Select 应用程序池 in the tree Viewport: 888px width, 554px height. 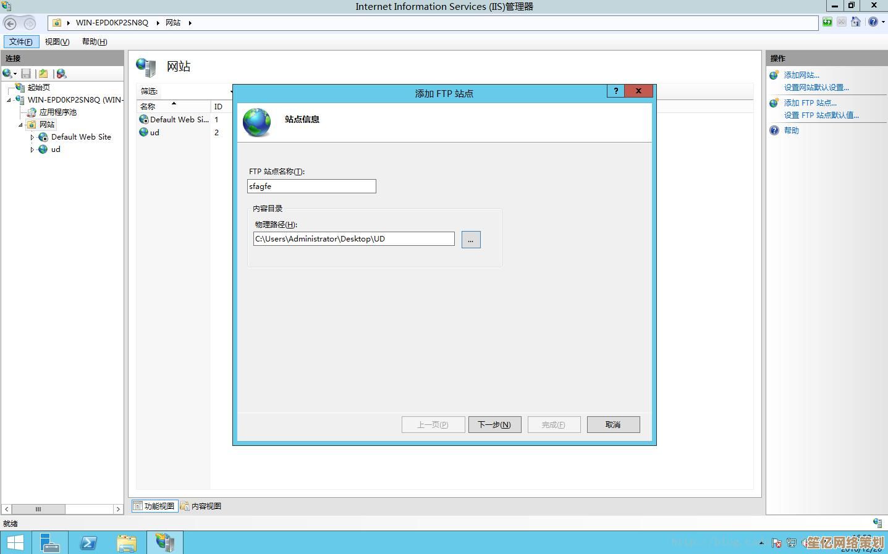pos(58,112)
